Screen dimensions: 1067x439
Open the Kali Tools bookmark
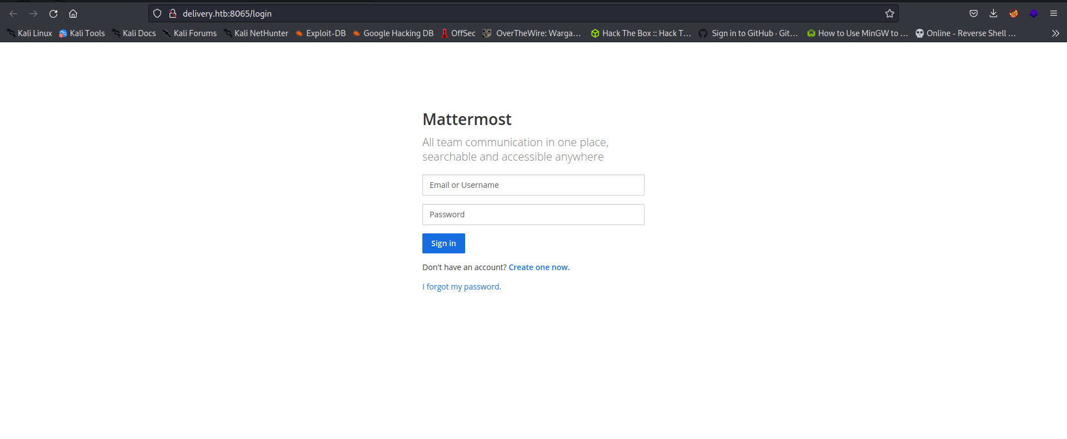pos(82,33)
